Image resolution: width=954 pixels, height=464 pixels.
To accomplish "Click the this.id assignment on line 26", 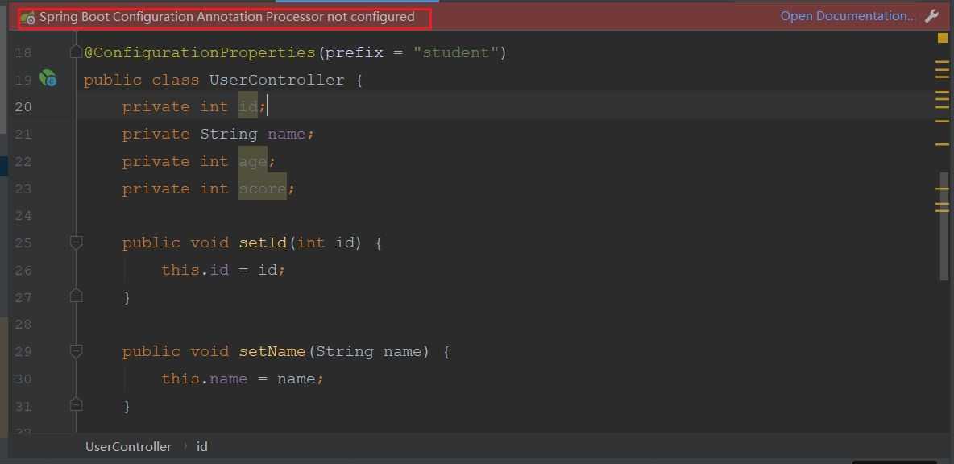I will coord(223,270).
